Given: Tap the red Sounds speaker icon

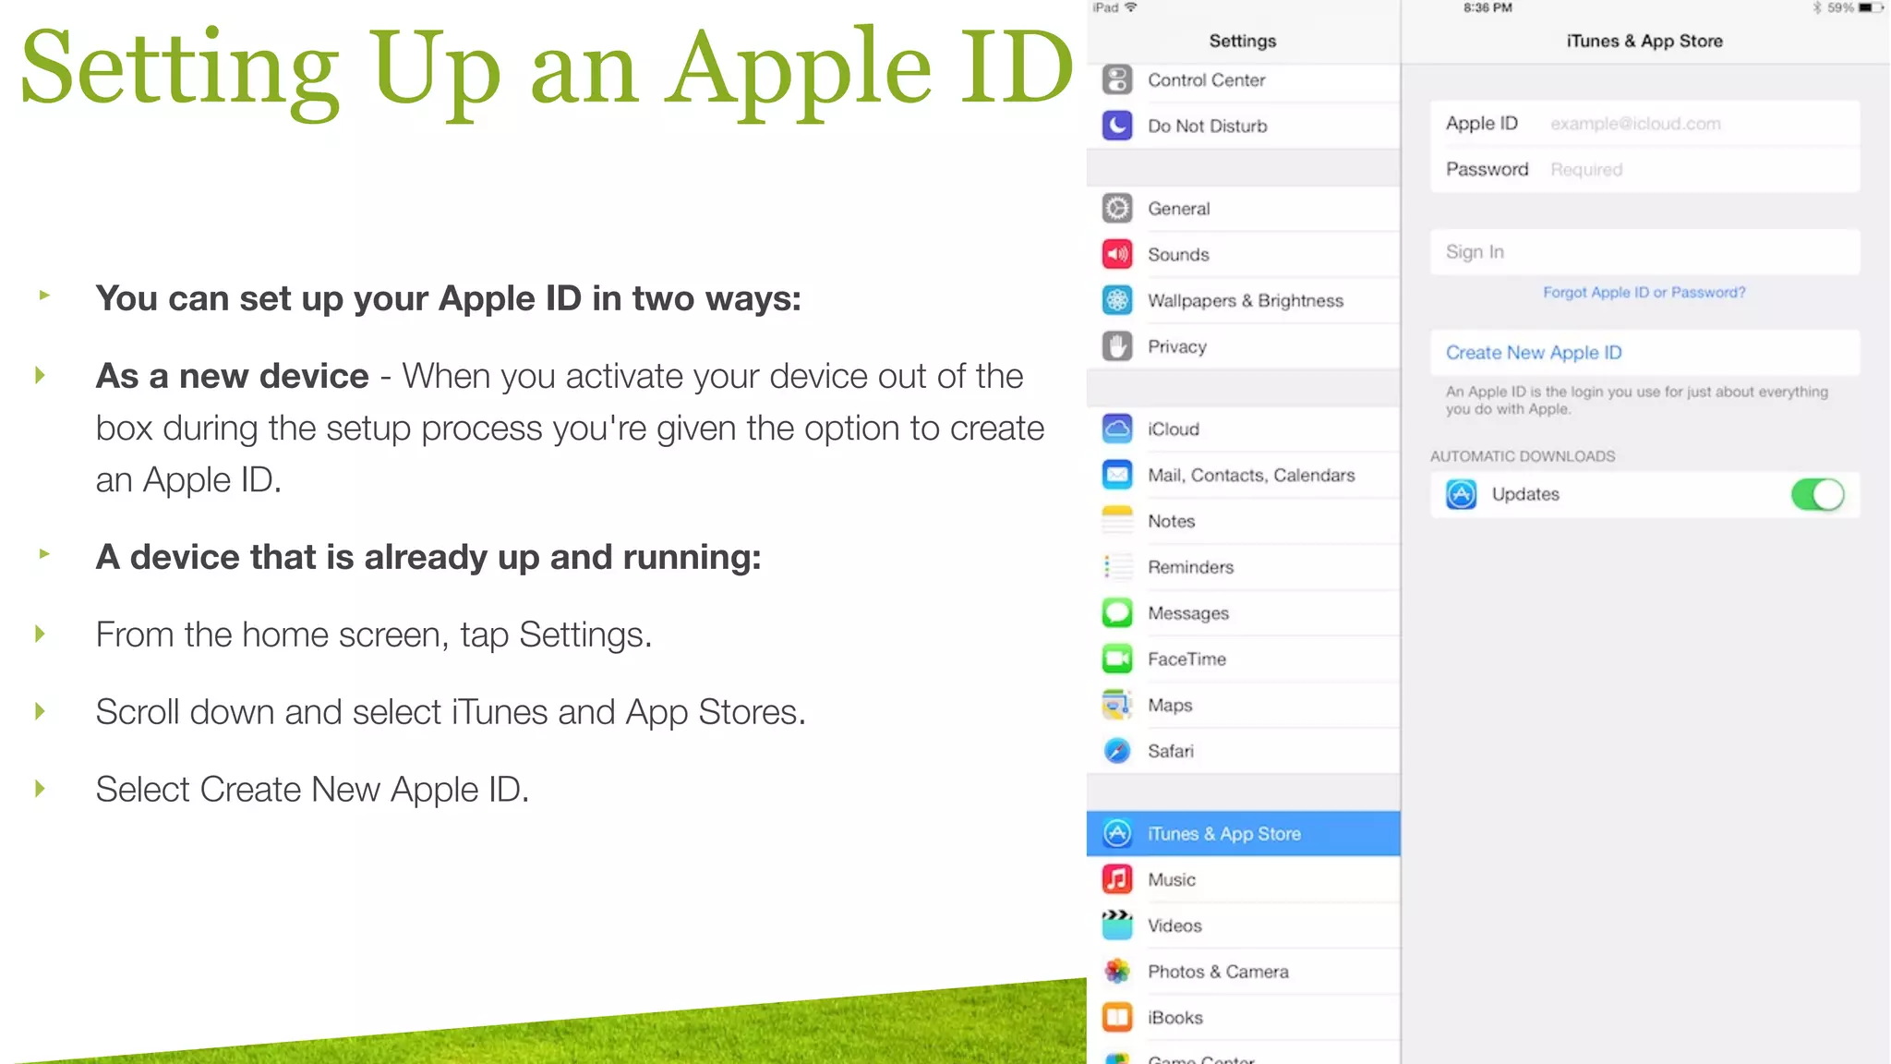Looking at the screenshot, I should coord(1117,254).
